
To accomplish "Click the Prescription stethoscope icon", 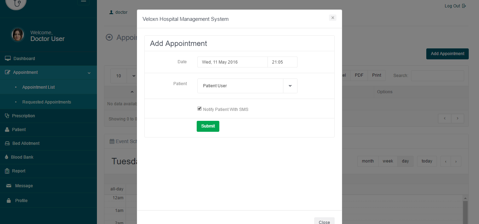I will [7, 116].
